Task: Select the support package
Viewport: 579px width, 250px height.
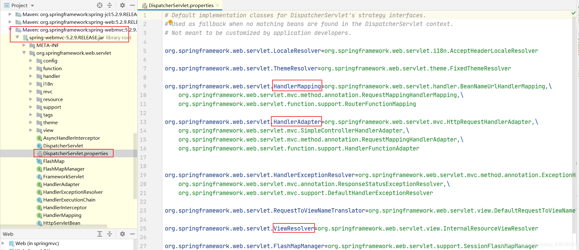Action: pyautogui.click(x=52, y=107)
